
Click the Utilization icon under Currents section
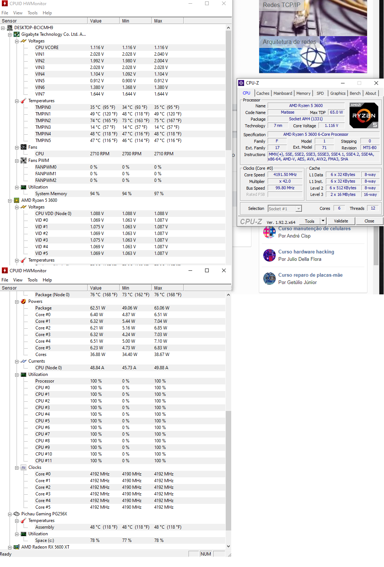click(24, 374)
